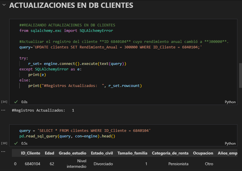Click the Tamaño_familia column header

(x=132, y=153)
